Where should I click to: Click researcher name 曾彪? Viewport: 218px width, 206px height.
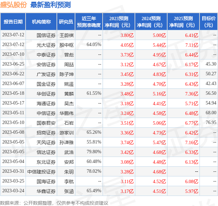[69, 55]
